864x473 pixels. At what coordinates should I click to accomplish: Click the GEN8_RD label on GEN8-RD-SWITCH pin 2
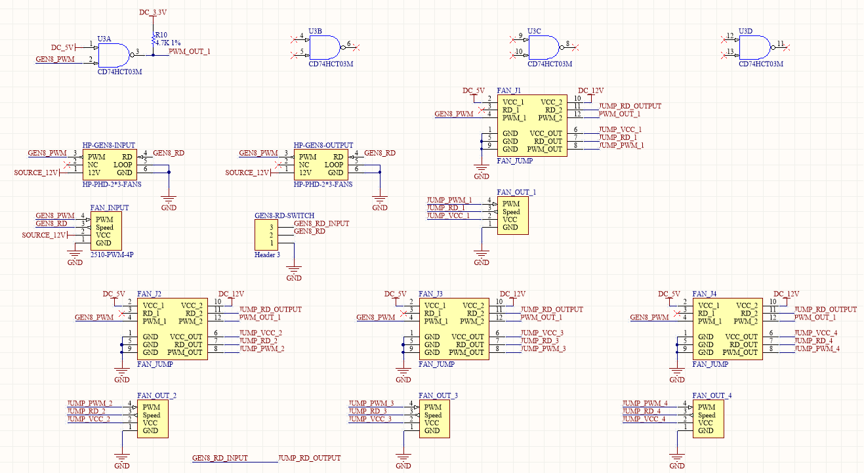(x=310, y=232)
